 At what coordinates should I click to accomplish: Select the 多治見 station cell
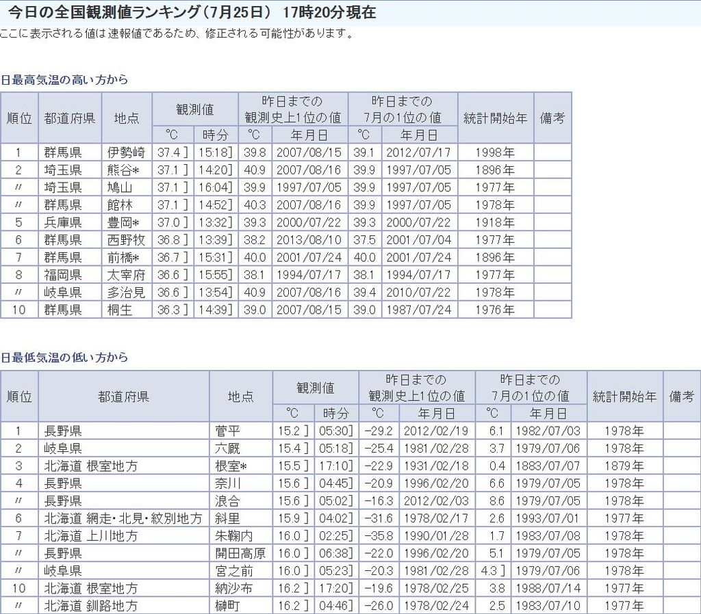pyautogui.click(x=126, y=292)
